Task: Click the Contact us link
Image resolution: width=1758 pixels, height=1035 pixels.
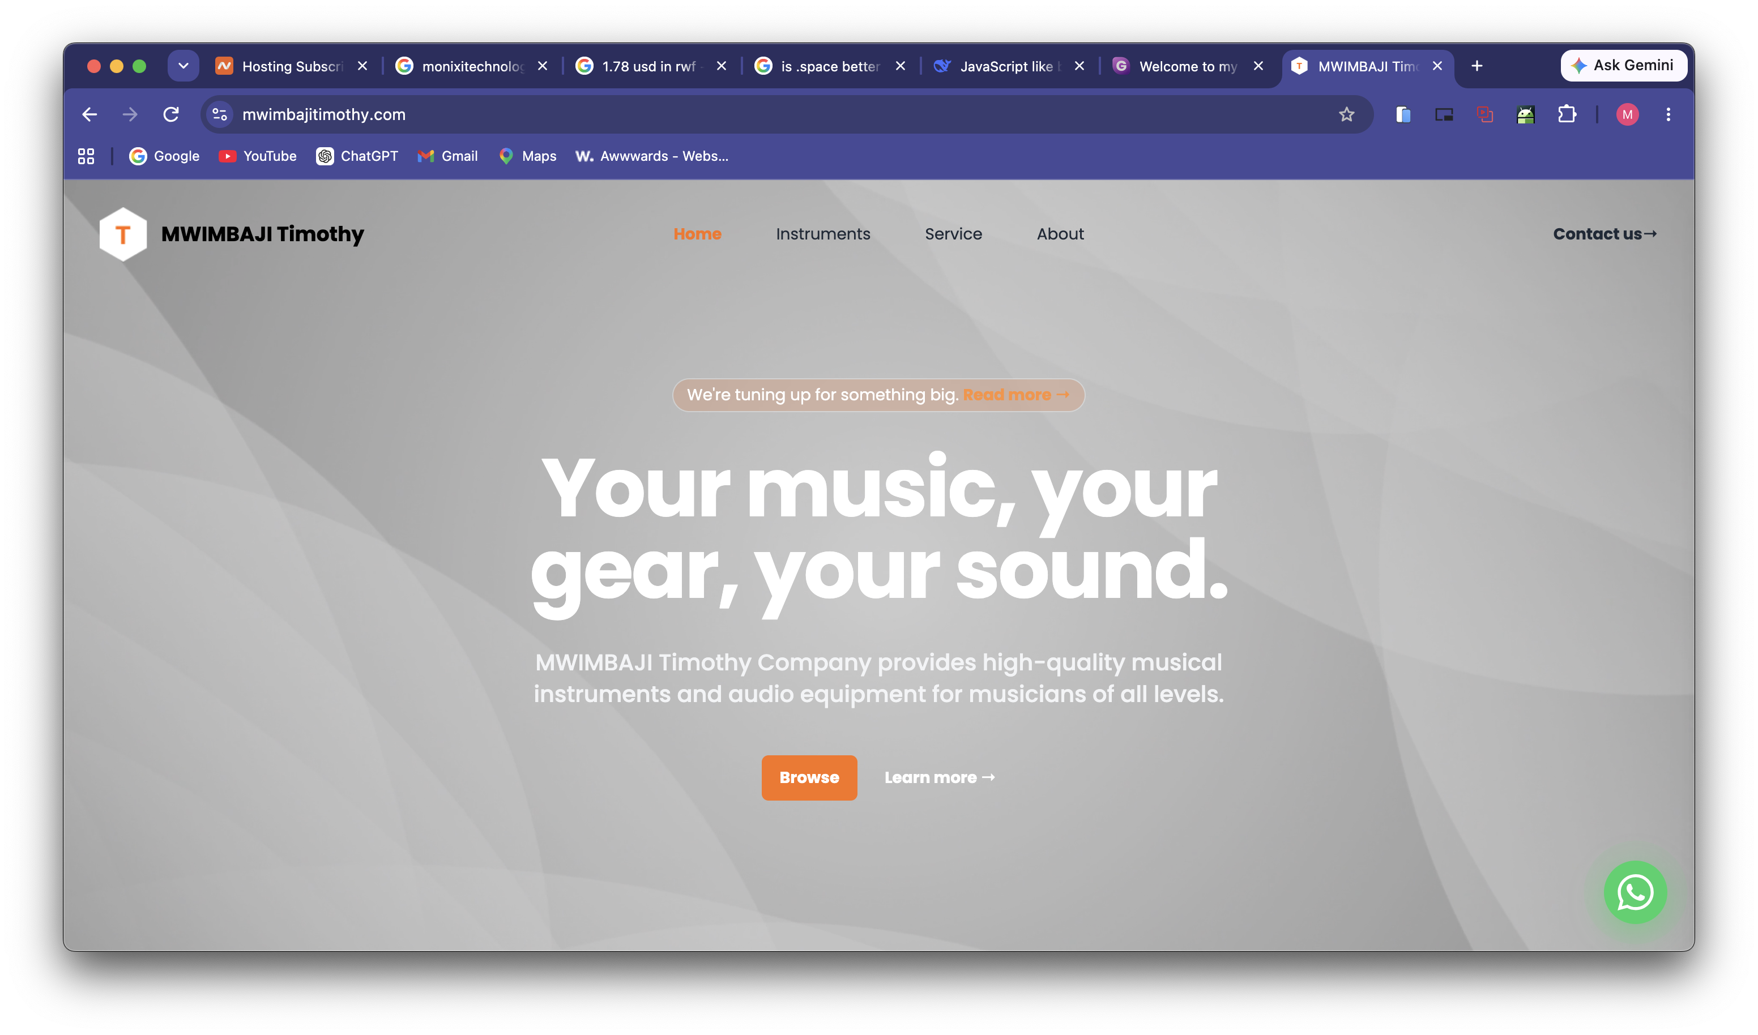Action: click(x=1605, y=234)
